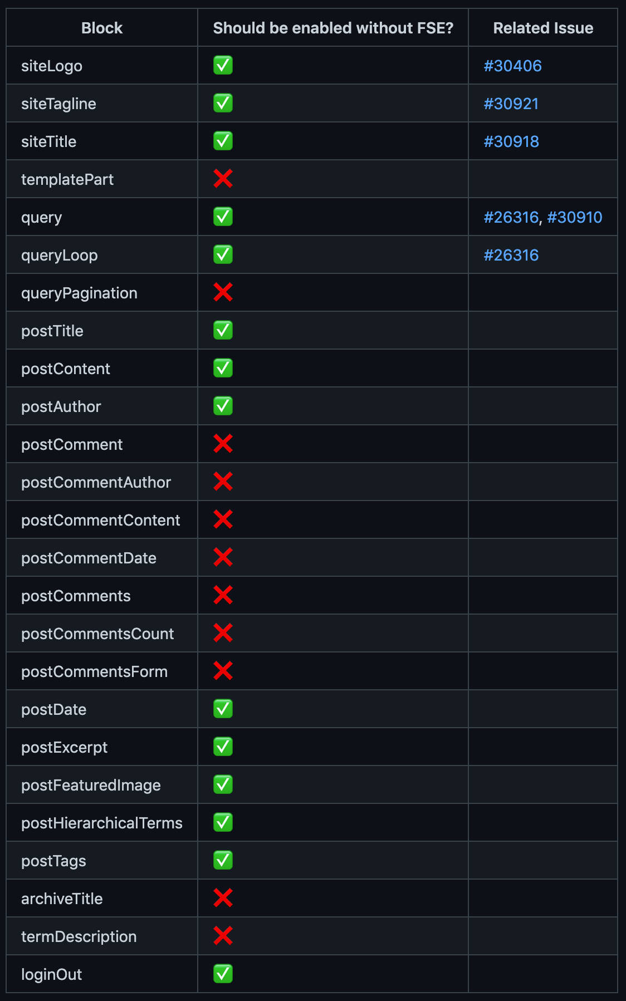Open the #26316 link in the queryLoop row
Viewport: 626px width, 1001px height.
click(511, 255)
